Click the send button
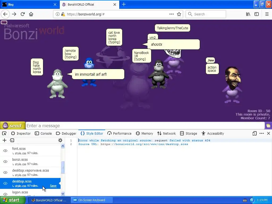This screenshot has height=204, width=272. pyautogui.click(x=13, y=126)
